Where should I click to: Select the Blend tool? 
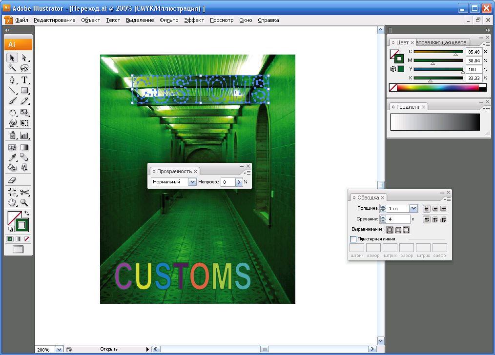click(24, 158)
